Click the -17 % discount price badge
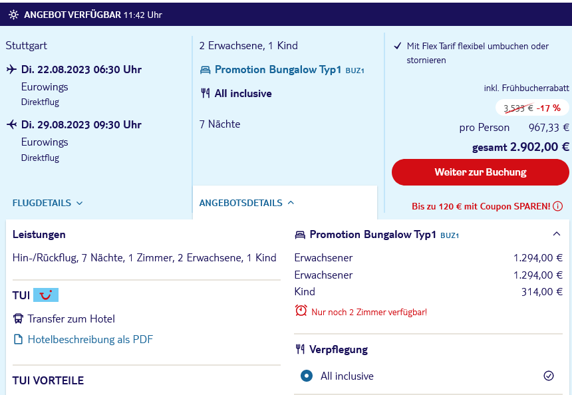The image size is (572, 395). [x=532, y=108]
